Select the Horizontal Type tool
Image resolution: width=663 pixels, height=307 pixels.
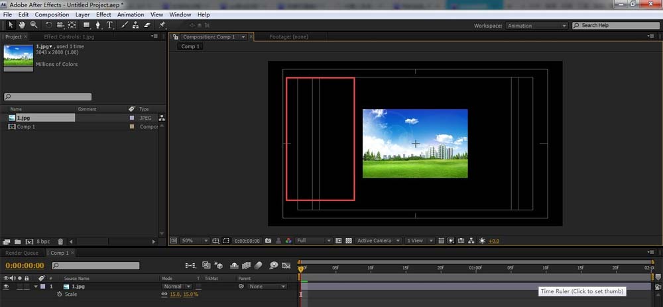tap(109, 25)
